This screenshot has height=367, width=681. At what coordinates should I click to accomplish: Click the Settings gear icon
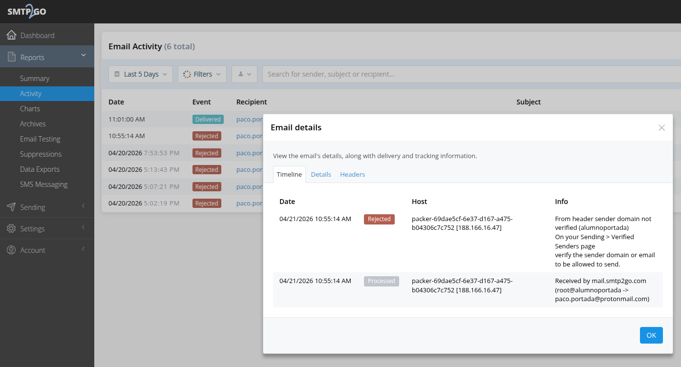(11, 228)
